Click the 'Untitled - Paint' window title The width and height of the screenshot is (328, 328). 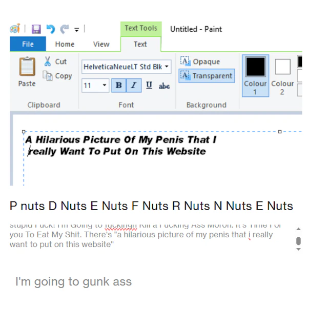click(196, 29)
